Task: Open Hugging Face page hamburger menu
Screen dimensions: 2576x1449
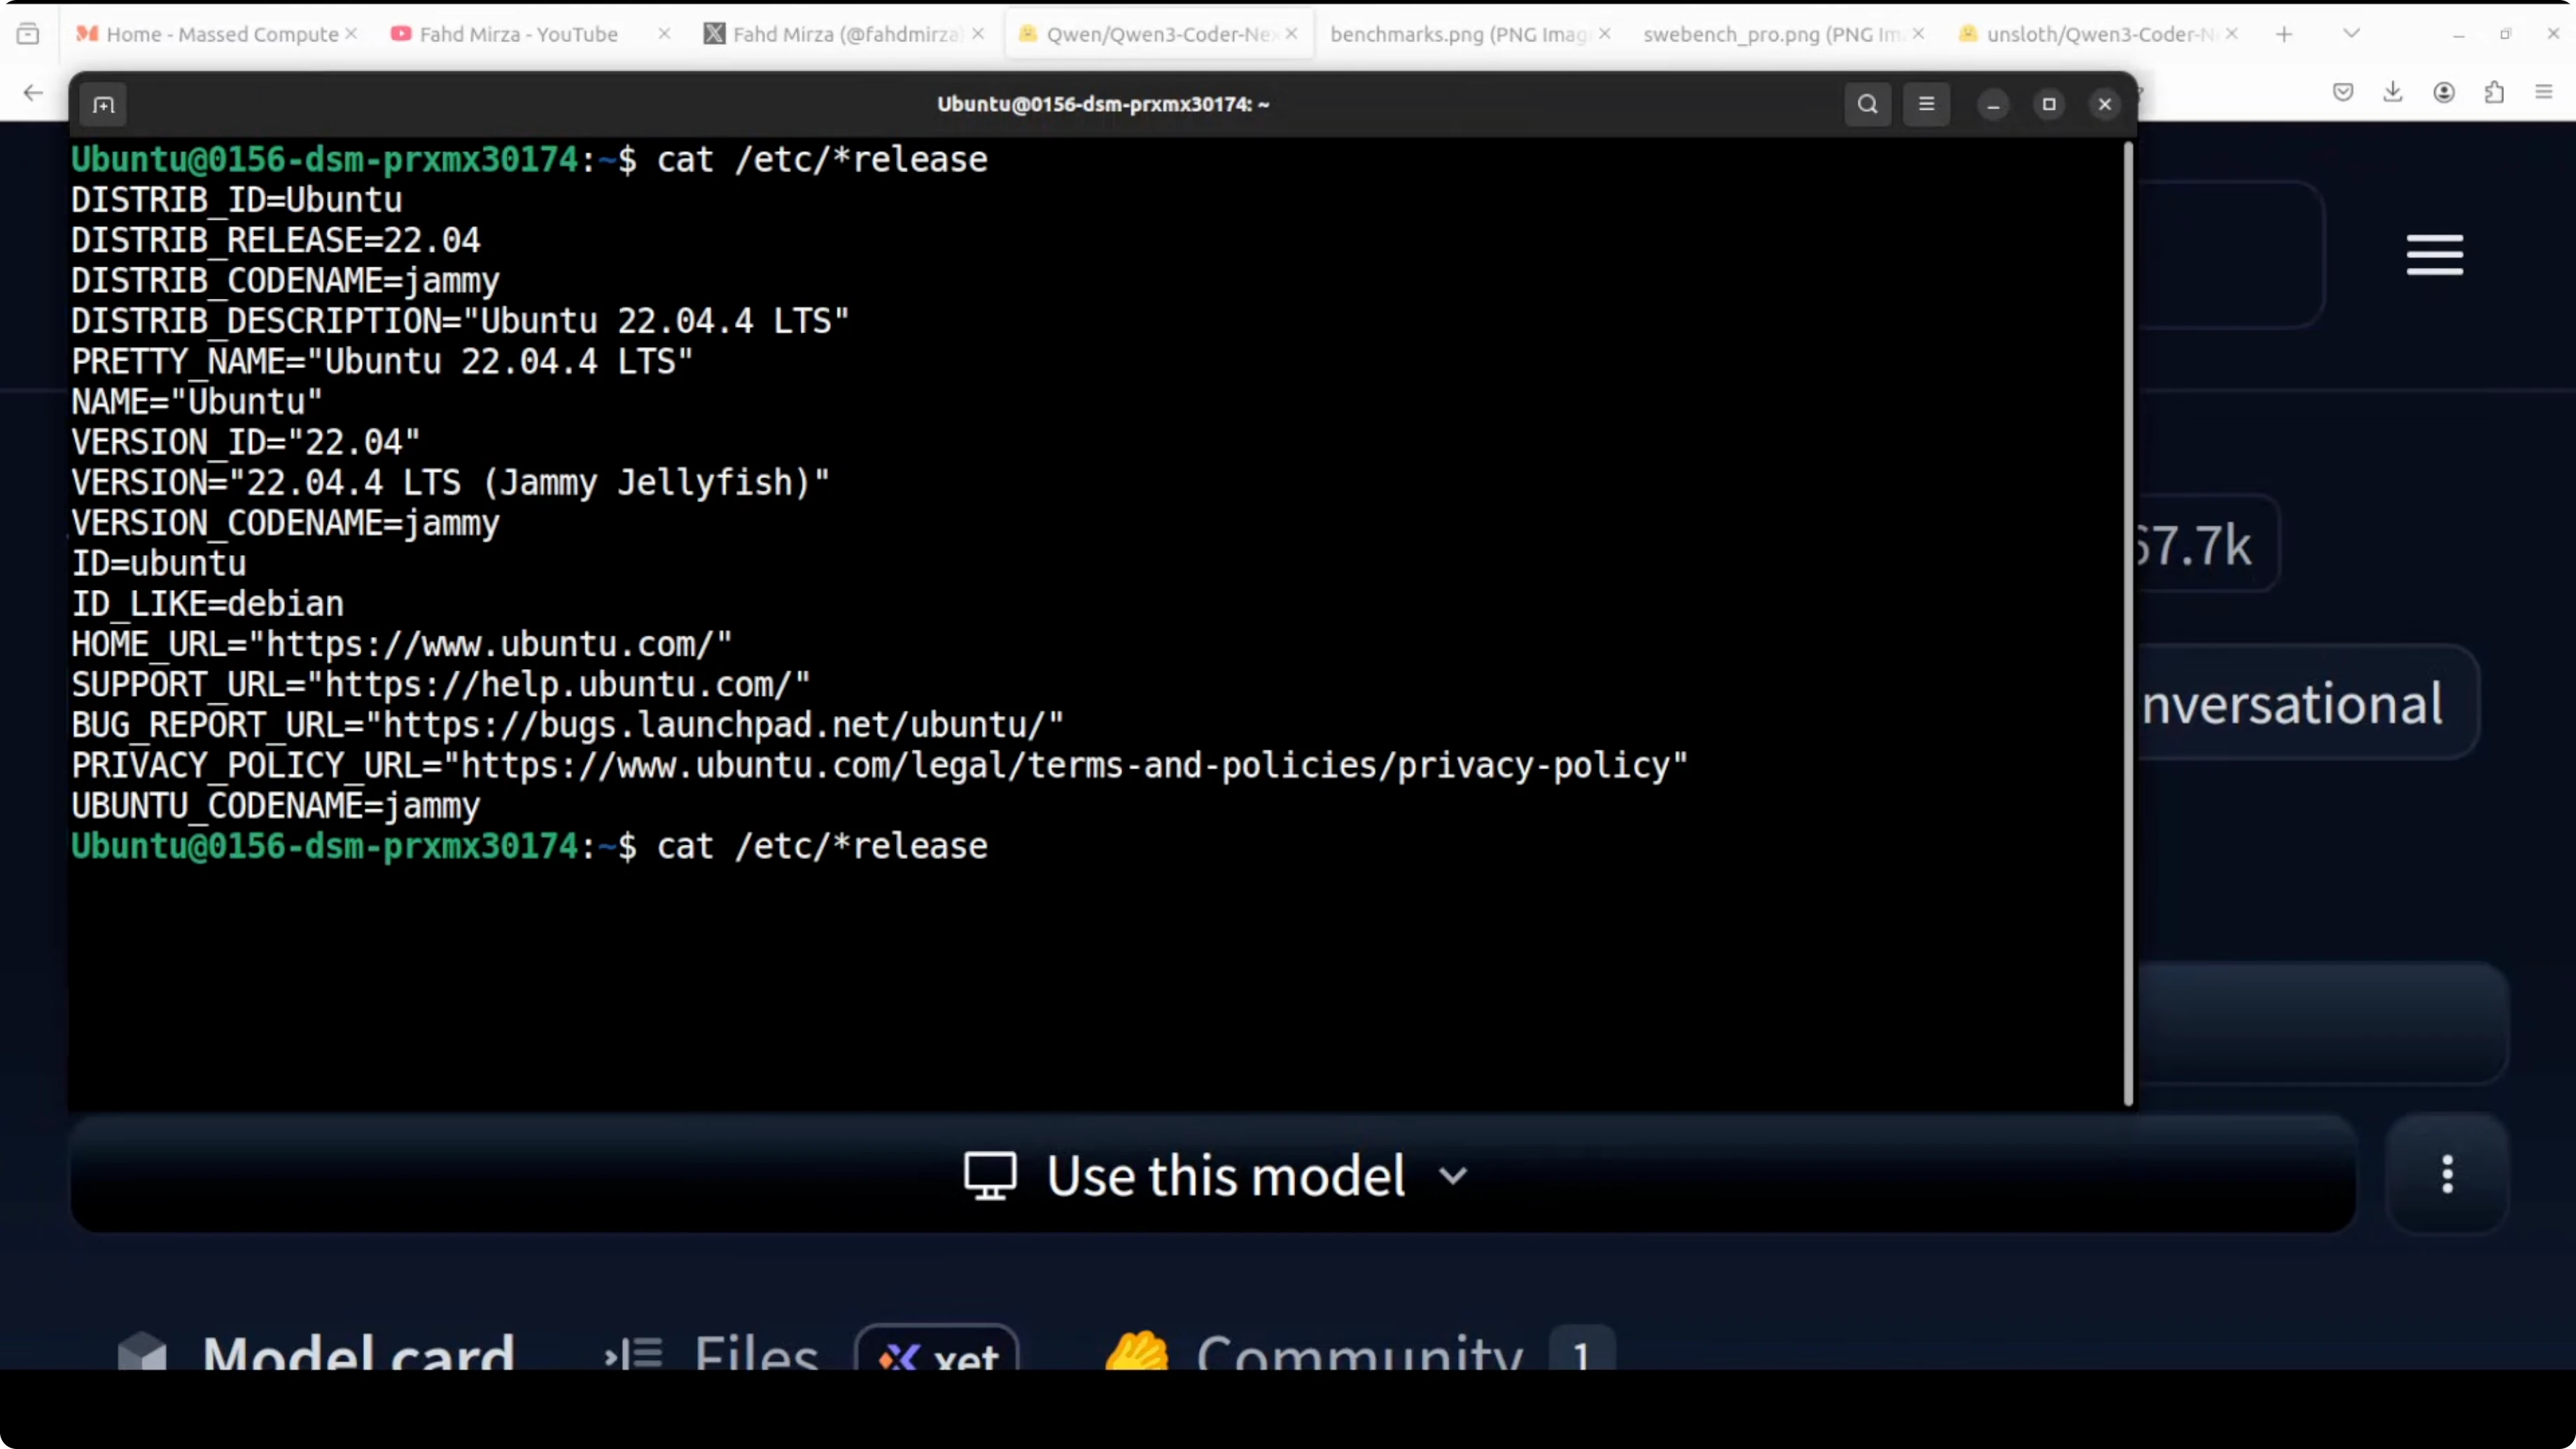Action: click(2434, 255)
